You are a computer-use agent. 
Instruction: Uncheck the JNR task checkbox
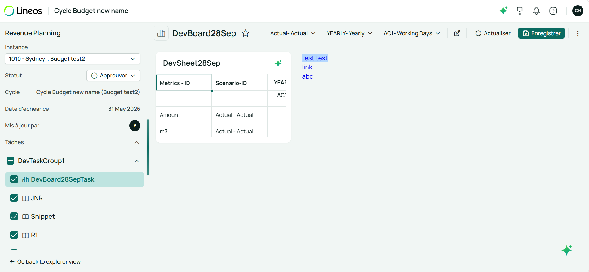click(x=14, y=198)
